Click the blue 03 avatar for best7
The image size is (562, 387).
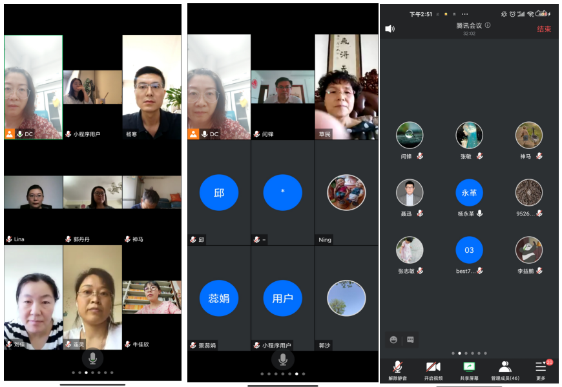point(469,250)
